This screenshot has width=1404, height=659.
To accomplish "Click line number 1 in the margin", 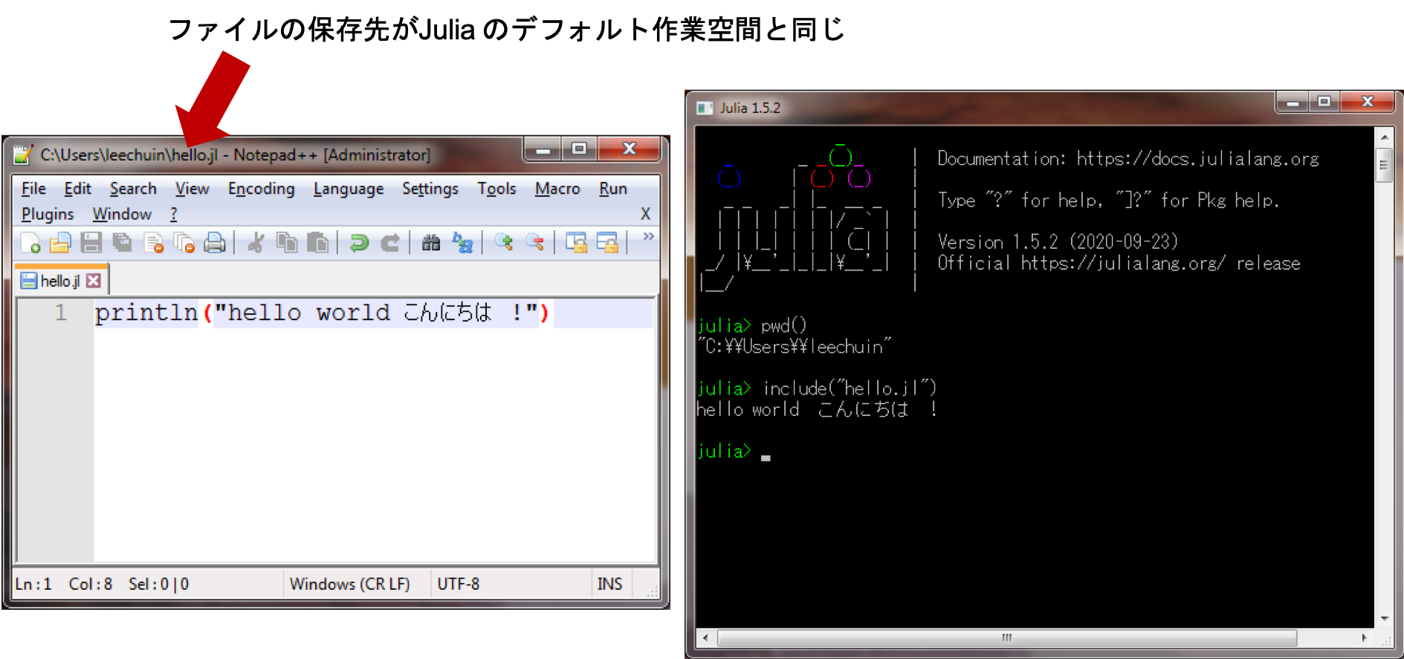I will click(x=61, y=313).
